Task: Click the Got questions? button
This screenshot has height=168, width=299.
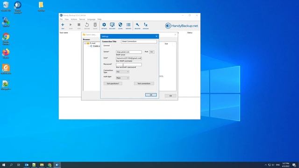Action: click(113, 84)
